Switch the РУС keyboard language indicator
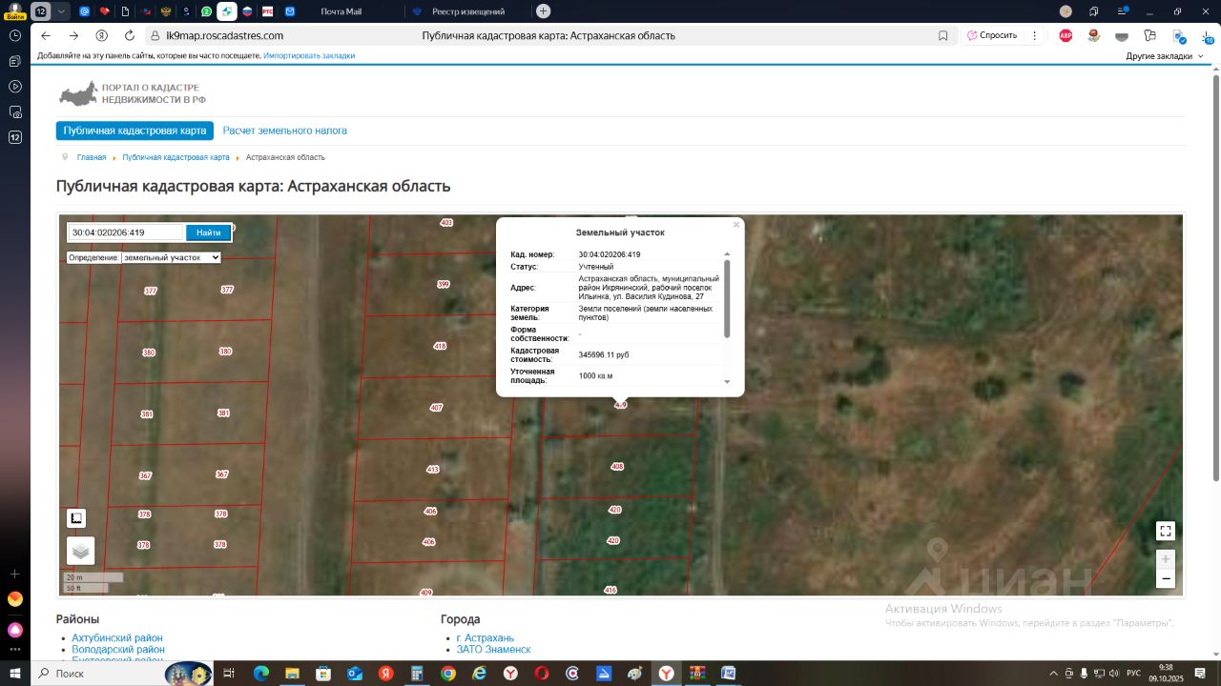Image resolution: width=1221 pixels, height=686 pixels. click(1133, 674)
